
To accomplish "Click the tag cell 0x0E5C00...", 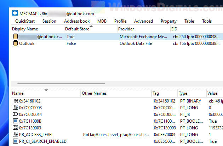I will point(164,141).
